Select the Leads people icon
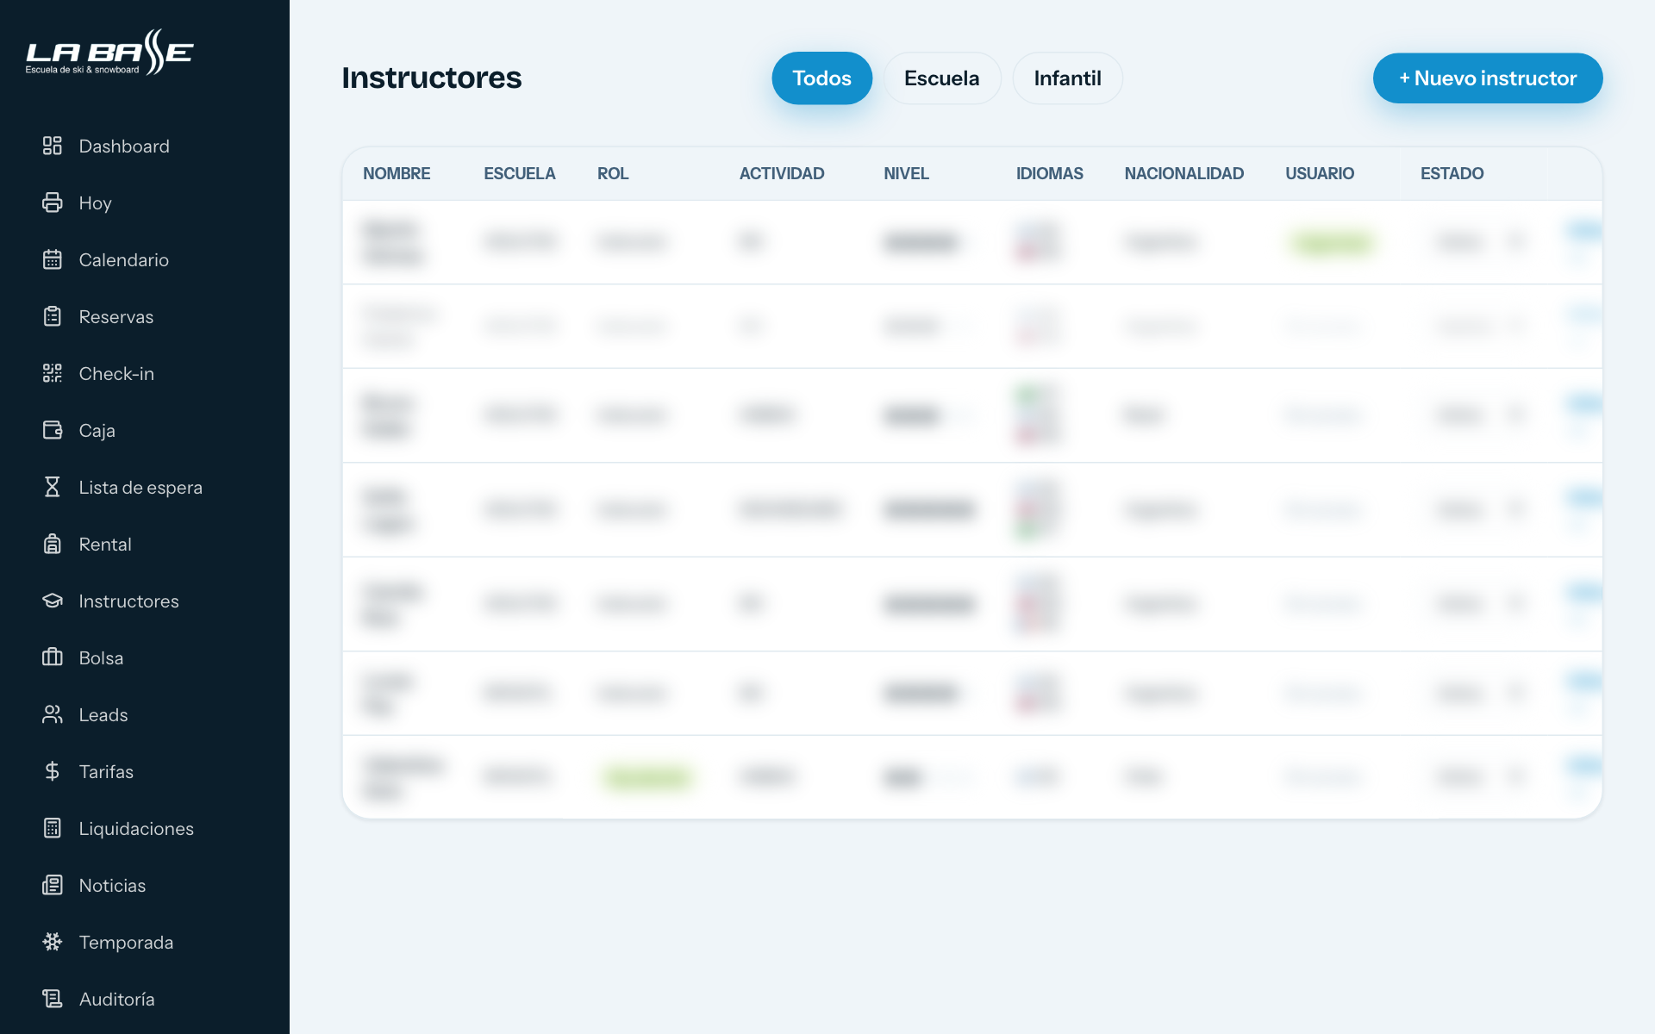Image resolution: width=1655 pixels, height=1034 pixels. (53, 714)
